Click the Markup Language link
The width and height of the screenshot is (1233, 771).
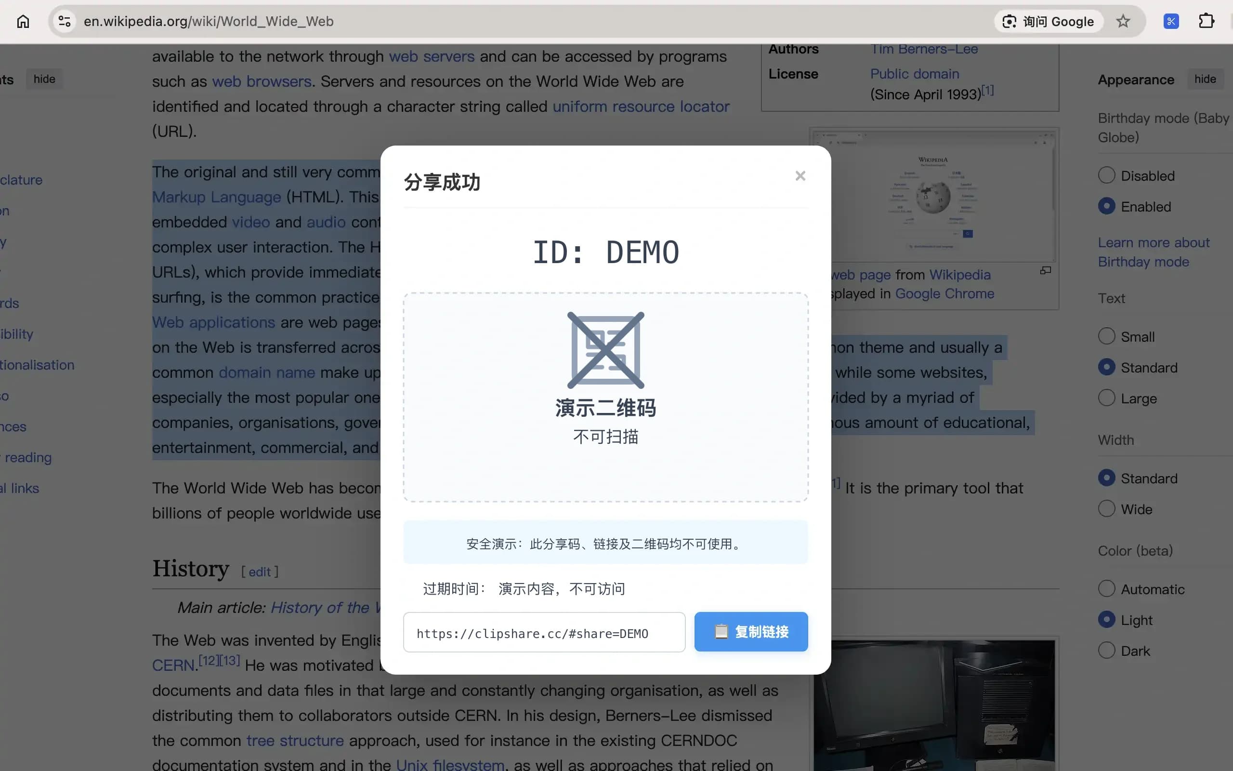(217, 197)
